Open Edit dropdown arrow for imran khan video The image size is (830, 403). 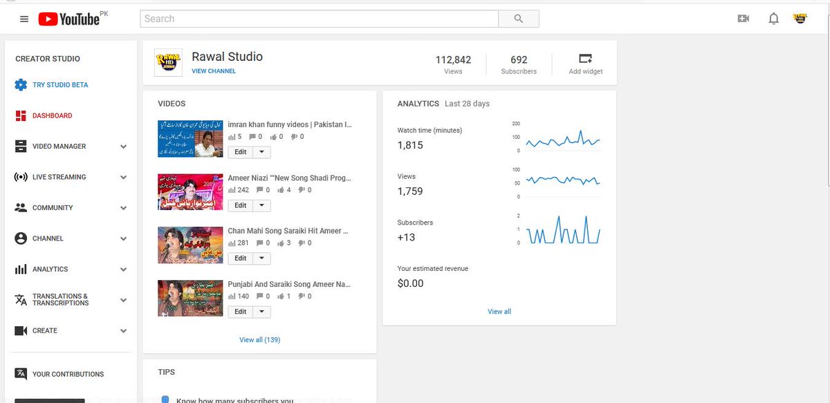pyautogui.click(x=261, y=152)
